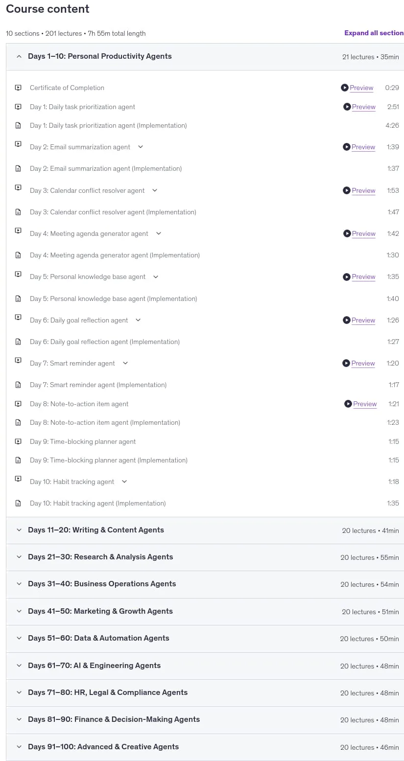Expand Days 61–70 AI & Engineering Agents section
Viewport: 404px width, 761px height.
205,666
